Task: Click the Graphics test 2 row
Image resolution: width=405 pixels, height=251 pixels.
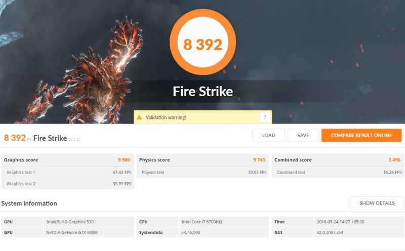Action: tap(68, 184)
